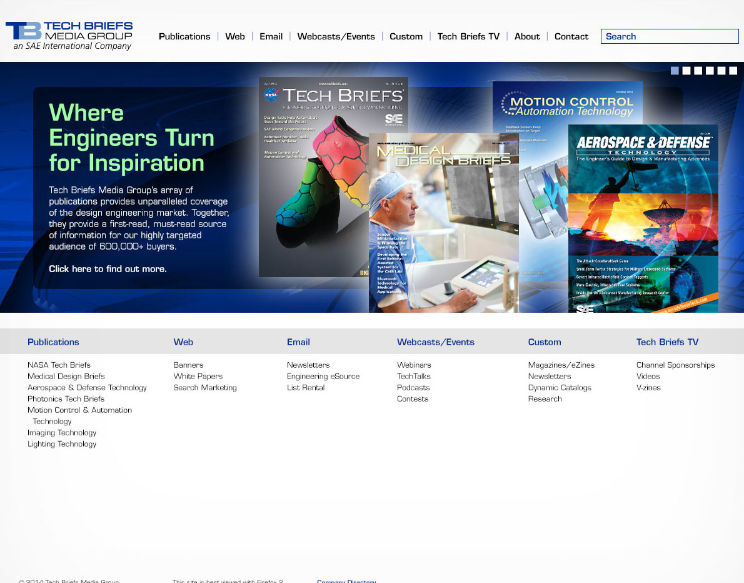Image resolution: width=744 pixels, height=583 pixels.
Task: Open Motion Control & Automation Technology list link
Action: pyautogui.click(x=79, y=415)
